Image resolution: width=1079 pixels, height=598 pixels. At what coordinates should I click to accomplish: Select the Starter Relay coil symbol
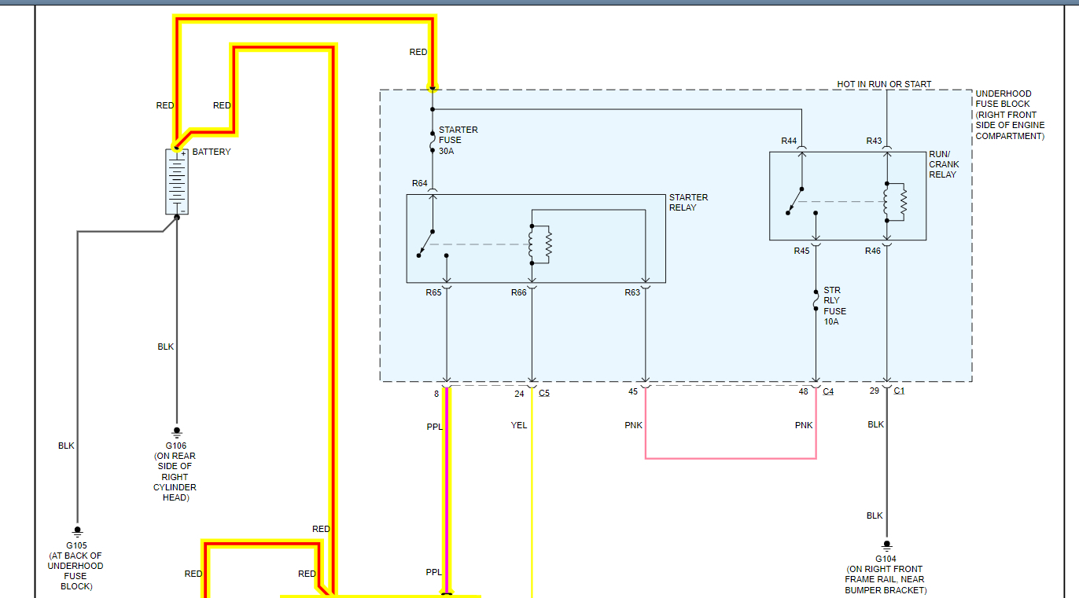coord(540,244)
